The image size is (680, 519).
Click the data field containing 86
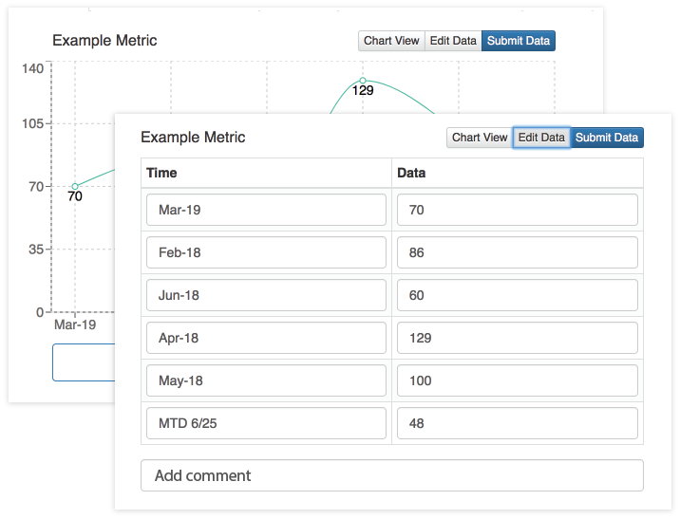pyautogui.click(x=518, y=252)
